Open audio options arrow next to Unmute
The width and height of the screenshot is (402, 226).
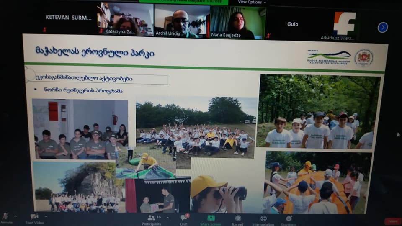tap(15, 216)
